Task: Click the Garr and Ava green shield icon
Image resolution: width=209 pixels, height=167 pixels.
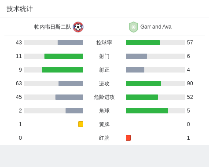Action: pyautogui.click(x=133, y=27)
